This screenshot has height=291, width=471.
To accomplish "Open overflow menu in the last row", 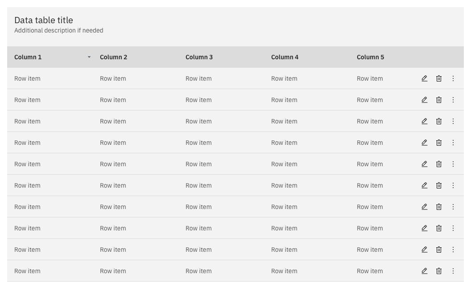I will coord(453,271).
